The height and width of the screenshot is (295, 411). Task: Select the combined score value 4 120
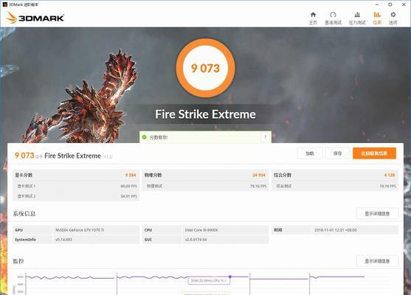[390, 175]
